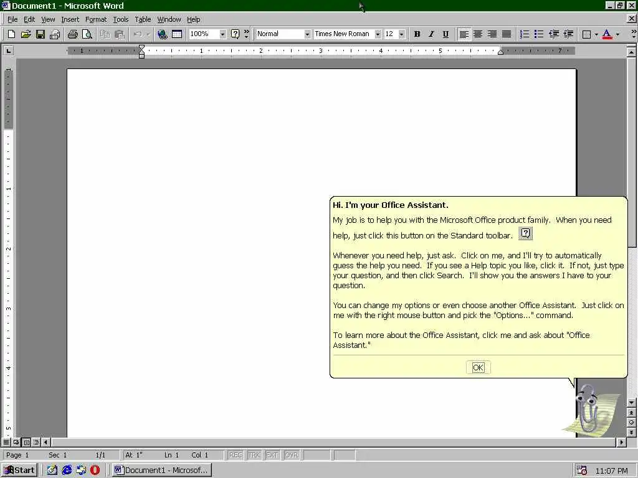This screenshot has height=478, width=638.
Task: Open the Tools menu
Action: 121,19
